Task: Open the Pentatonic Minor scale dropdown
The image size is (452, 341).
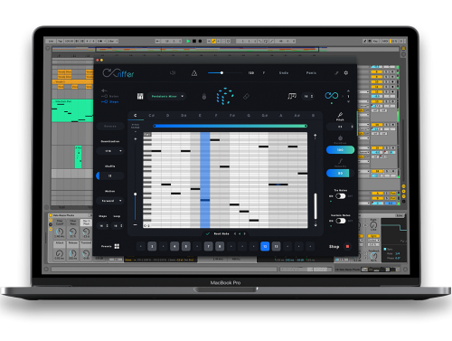Action: tap(166, 96)
